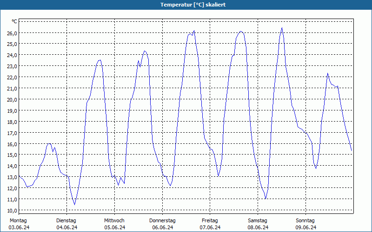Click the 10,0 y-axis value

[12, 210]
